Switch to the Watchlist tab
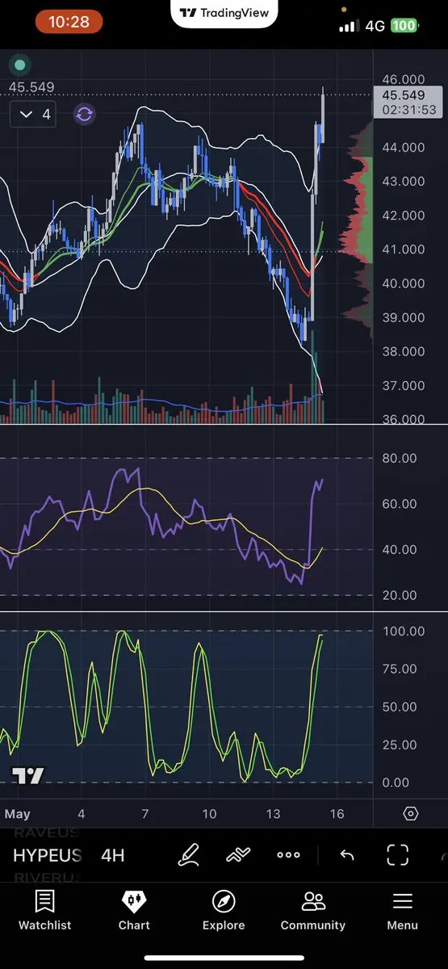The height and width of the screenshot is (969, 448). [x=45, y=911]
